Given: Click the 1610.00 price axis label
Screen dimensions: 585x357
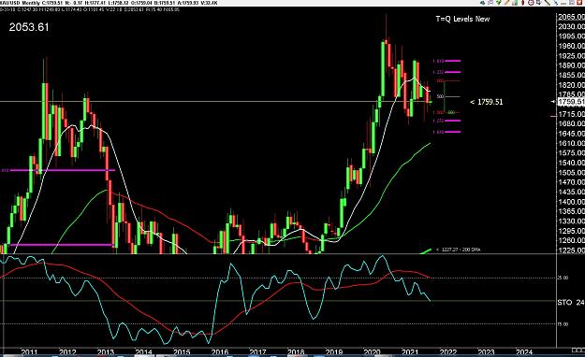Looking at the screenshot, I should pos(571,144).
